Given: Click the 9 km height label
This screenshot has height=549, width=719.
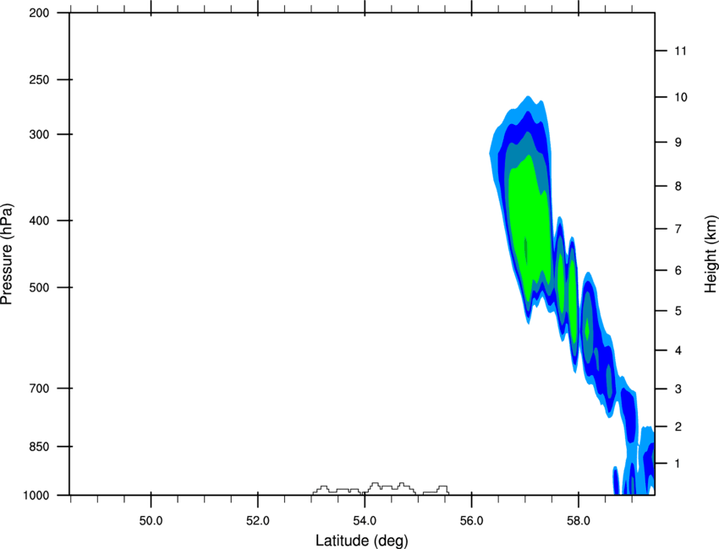Looking at the screenshot, I should pos(678,143).
